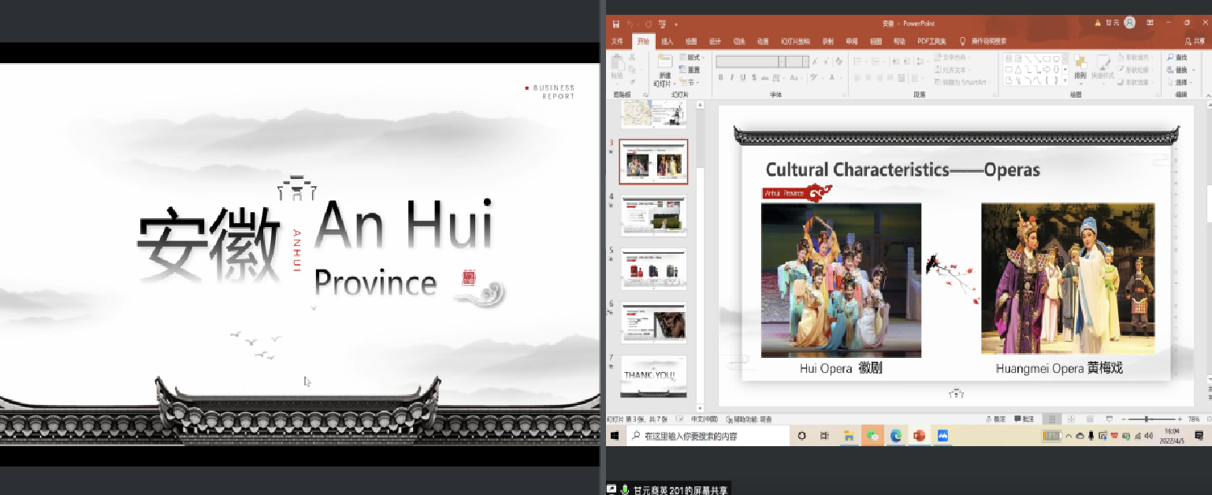The image size is (1212, 495).
Task: Switch to the Slide Show (幻灯片放映) tab
Action: [x=795, y=41]
